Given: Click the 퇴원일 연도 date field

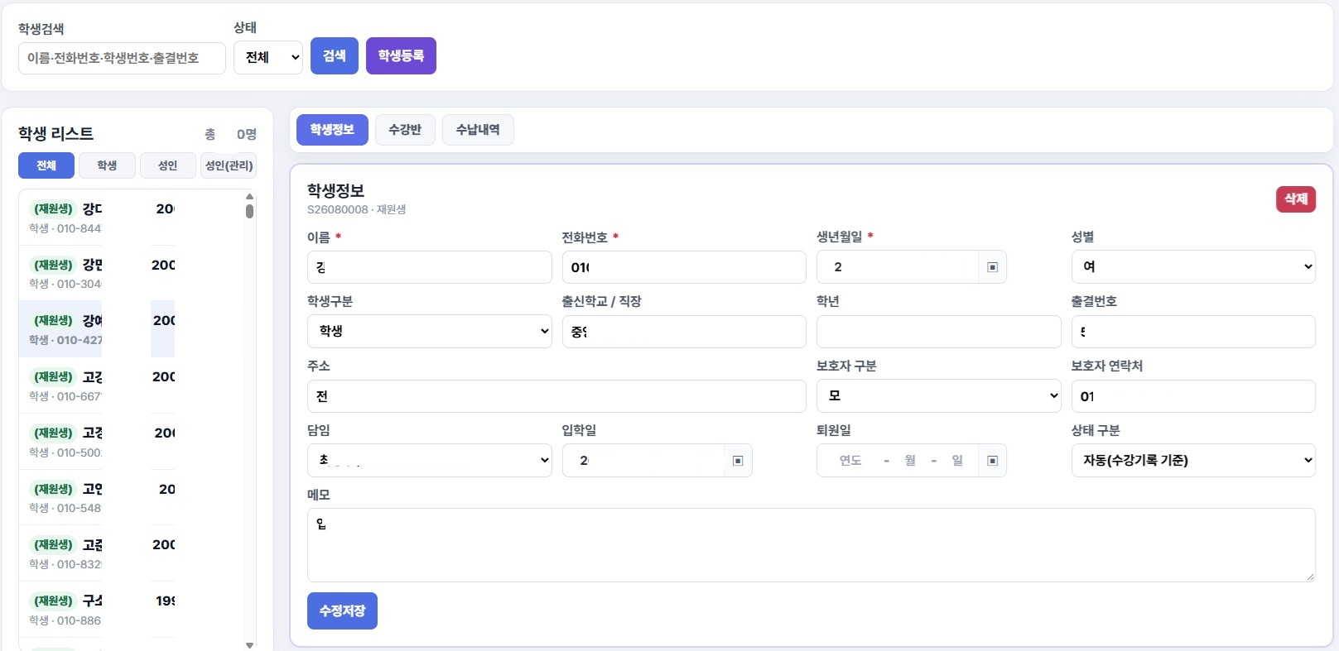Looking at the screenshot, I should pos(850,461).
